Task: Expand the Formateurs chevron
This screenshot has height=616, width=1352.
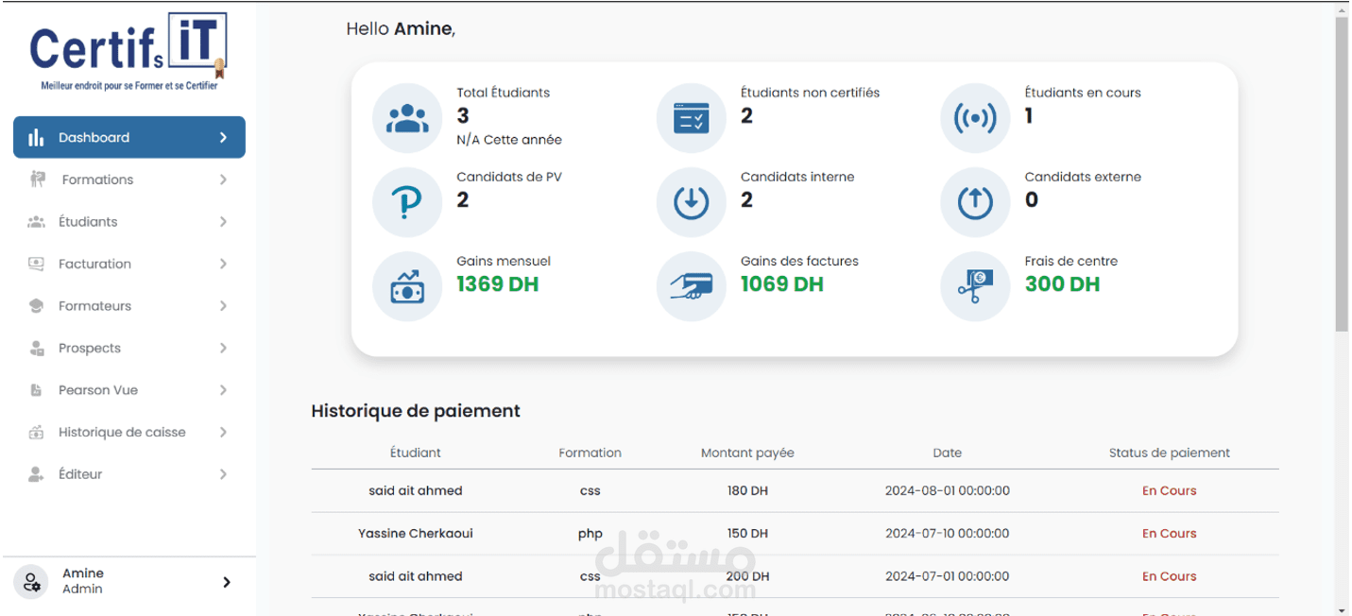Action: tap(223, 306)
